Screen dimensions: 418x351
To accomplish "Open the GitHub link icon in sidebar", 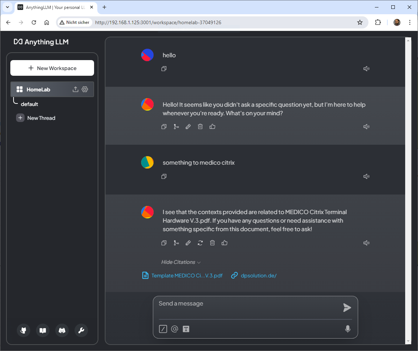I will [x=24, y=330].
